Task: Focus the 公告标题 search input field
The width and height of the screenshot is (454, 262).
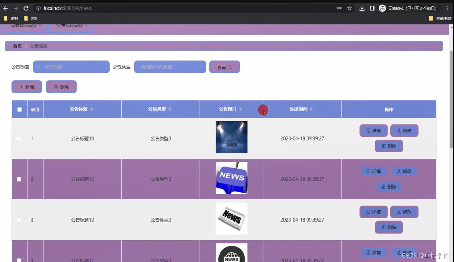Action: point(71,67)
